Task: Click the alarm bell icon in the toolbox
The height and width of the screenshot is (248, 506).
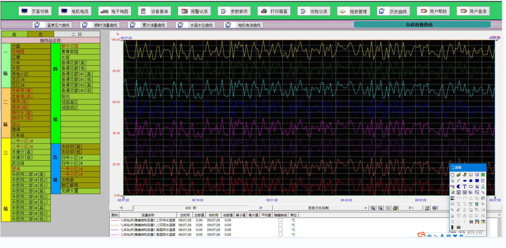Action: (x=483, y=187)
